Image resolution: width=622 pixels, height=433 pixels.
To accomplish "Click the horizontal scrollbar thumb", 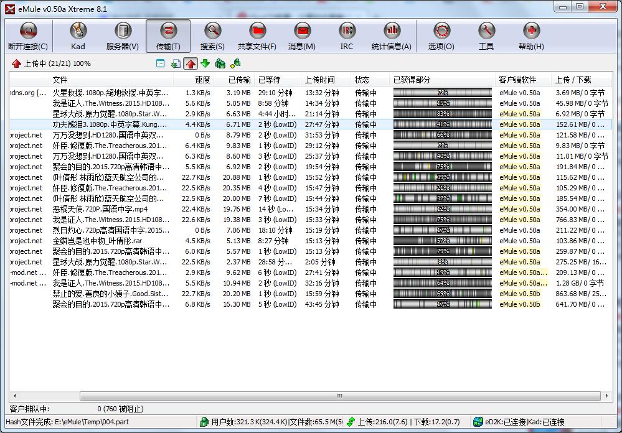I will click(340, 396).
